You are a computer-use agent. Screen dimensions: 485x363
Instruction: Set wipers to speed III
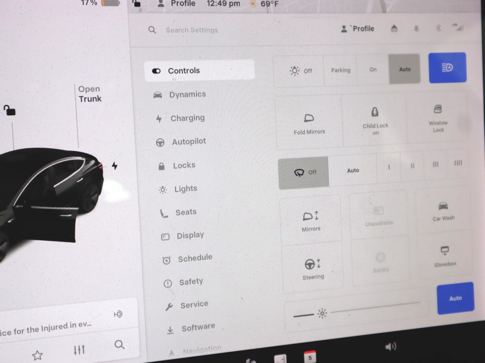click(x=435, y=164)
